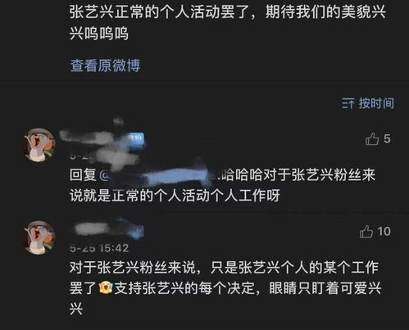This screenshot has width=409, height=330.
Task: Select the comment starting 对于张艺兴粉丝来说
Action: coord(225,288)
